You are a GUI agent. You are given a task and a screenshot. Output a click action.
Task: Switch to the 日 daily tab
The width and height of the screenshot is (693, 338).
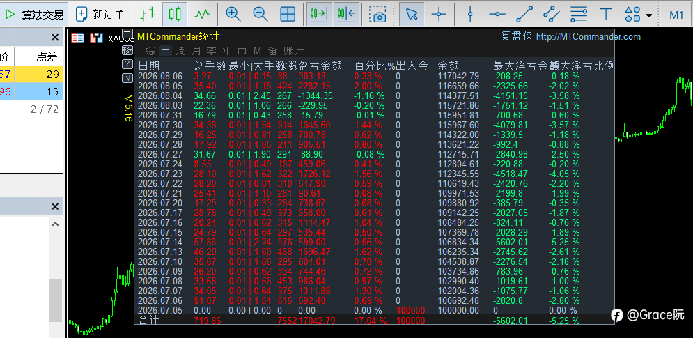tap(165, 50)
